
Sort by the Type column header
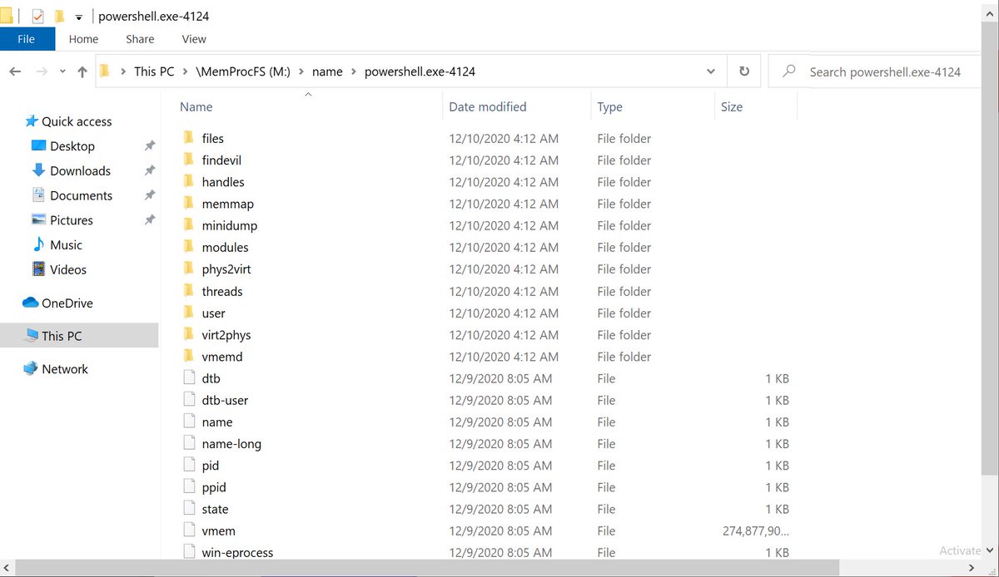point(610,107)
